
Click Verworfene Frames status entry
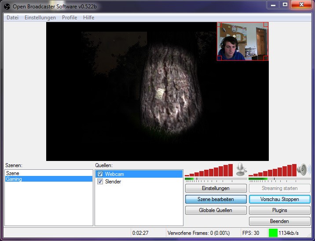point(198,233)
